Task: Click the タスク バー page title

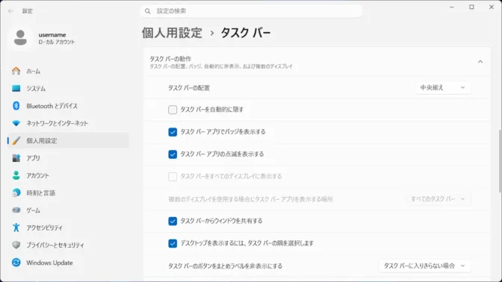Action: (246, 33)
